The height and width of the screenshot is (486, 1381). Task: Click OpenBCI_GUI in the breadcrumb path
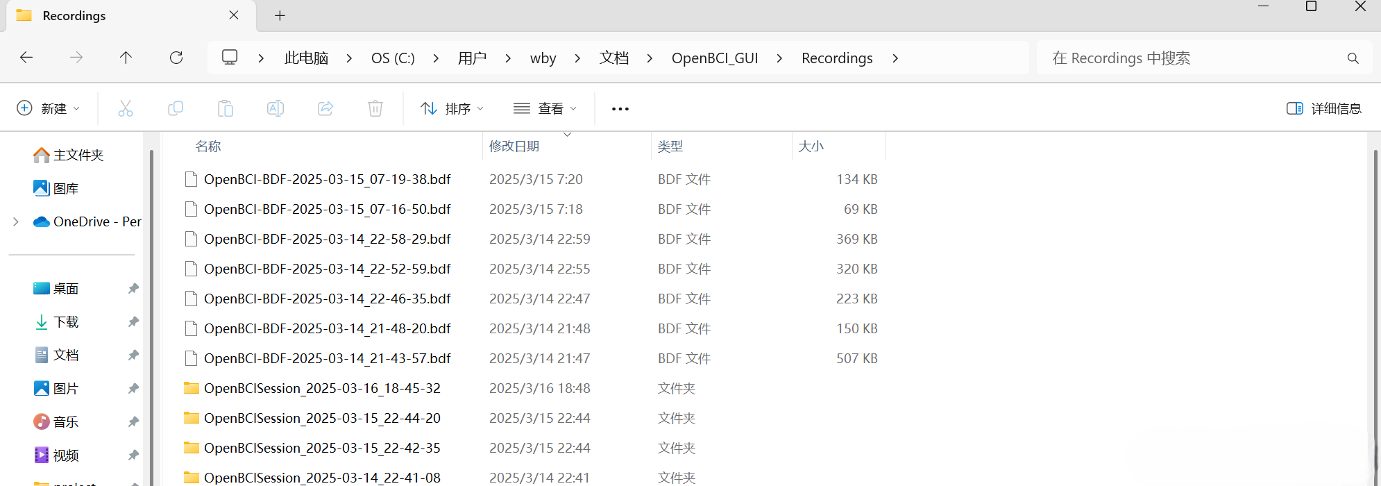(714, 58)
